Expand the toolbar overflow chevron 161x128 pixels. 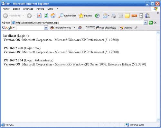[x=158, y=13]
